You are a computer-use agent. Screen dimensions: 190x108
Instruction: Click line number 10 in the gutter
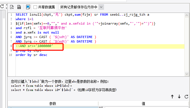pyautogui.click(x=11, y=55)
